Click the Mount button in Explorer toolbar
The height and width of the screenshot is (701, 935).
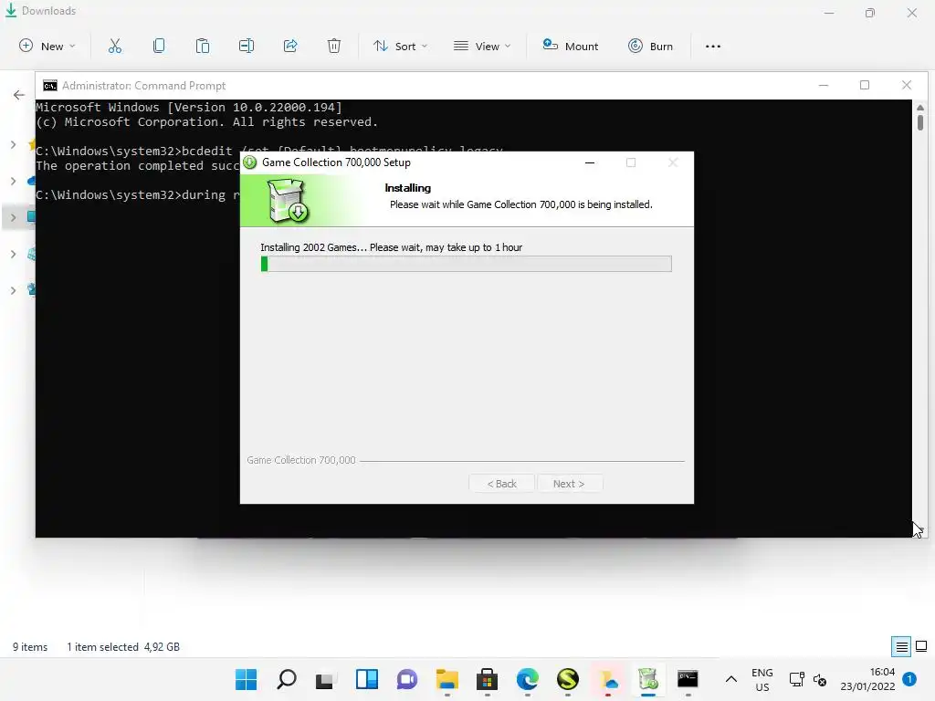571,46
